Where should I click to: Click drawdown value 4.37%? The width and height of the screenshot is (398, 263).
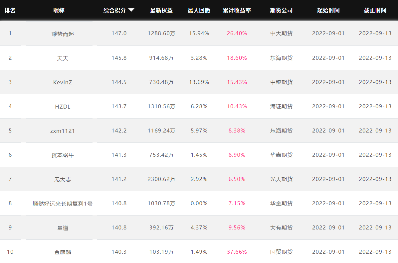(x=199, y=227)
